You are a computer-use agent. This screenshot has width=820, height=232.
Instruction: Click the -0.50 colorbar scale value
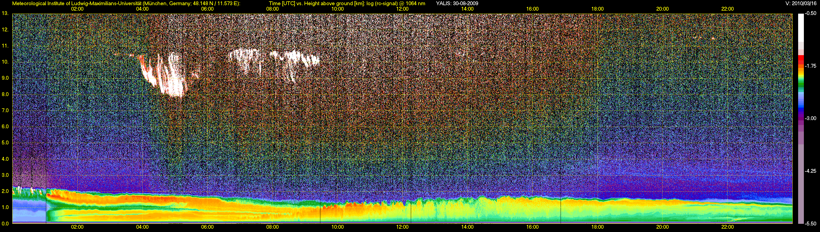coord(811,13)
